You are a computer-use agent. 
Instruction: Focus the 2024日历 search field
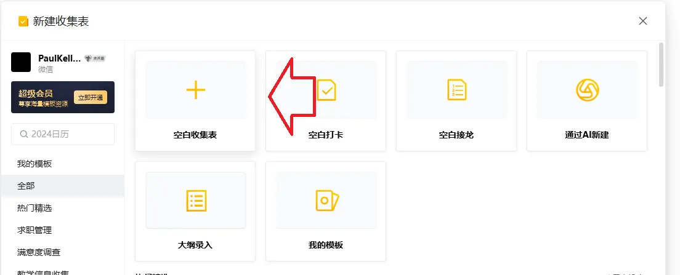coord(63,134)
